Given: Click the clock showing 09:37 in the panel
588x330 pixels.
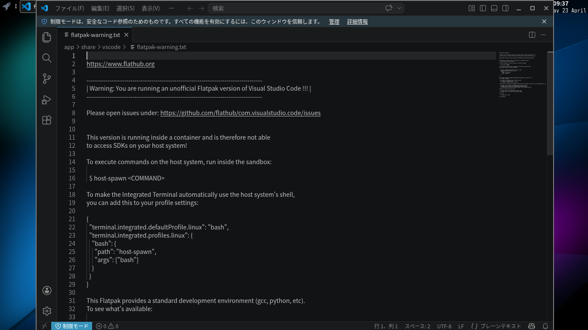Looking at the screenshot, I should (x=561, y=4).
